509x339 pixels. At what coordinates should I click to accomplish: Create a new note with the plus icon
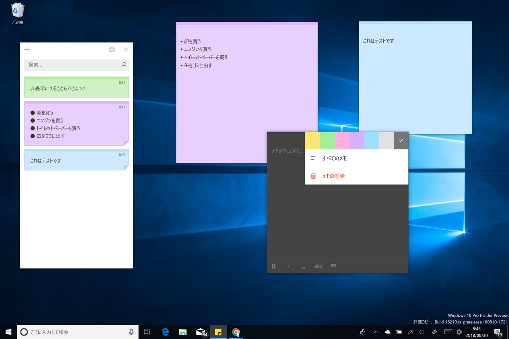[x=27, y=49]
